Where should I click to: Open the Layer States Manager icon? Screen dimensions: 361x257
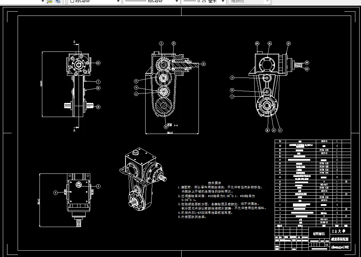click(x=58, y=1)
